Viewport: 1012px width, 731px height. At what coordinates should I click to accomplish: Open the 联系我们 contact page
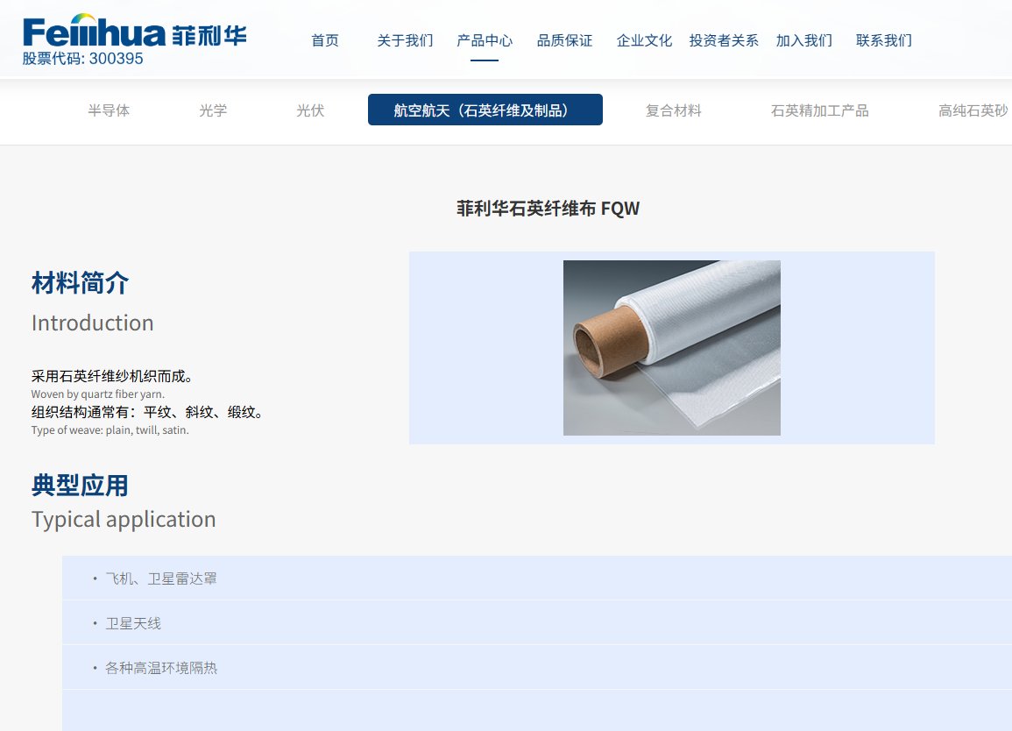click(x=883, y=40)
